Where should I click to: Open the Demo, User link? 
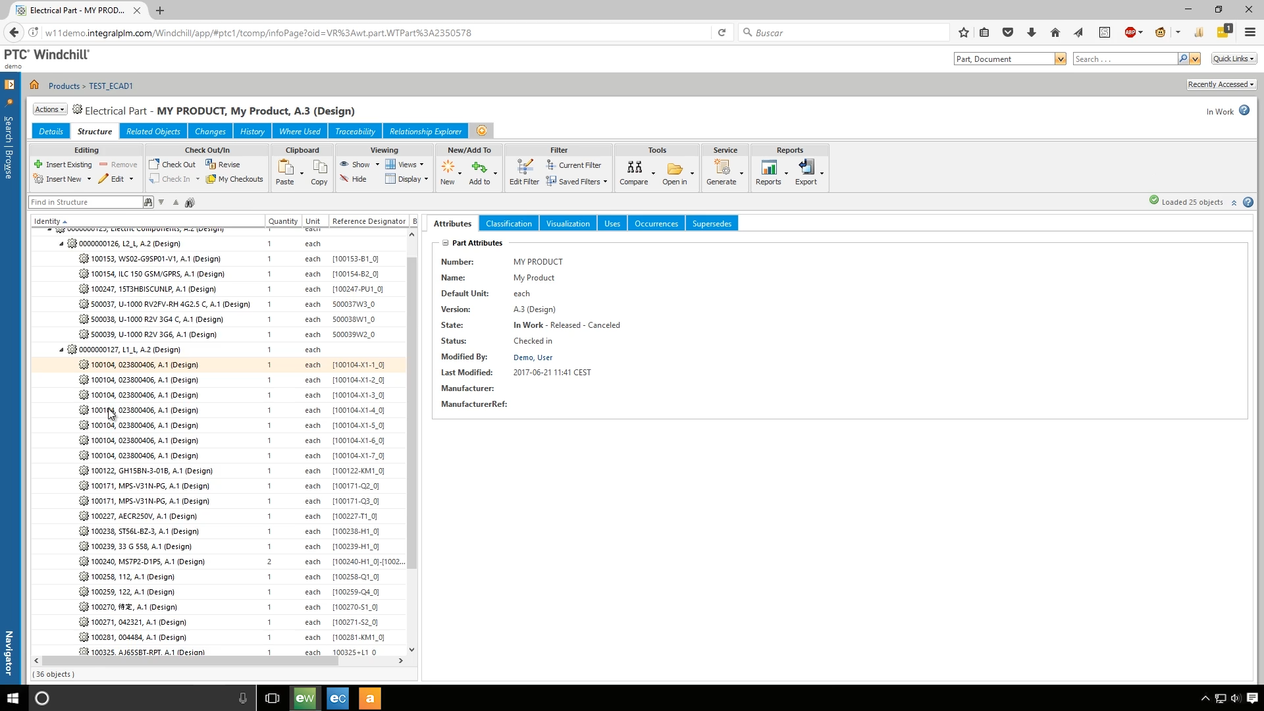(x=533, y=357)
